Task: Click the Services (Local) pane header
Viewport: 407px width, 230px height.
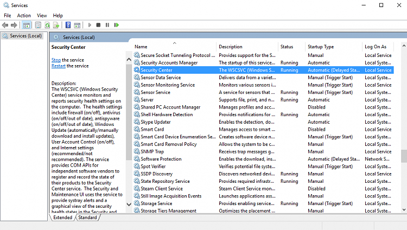Action: [x=79, y=37]
